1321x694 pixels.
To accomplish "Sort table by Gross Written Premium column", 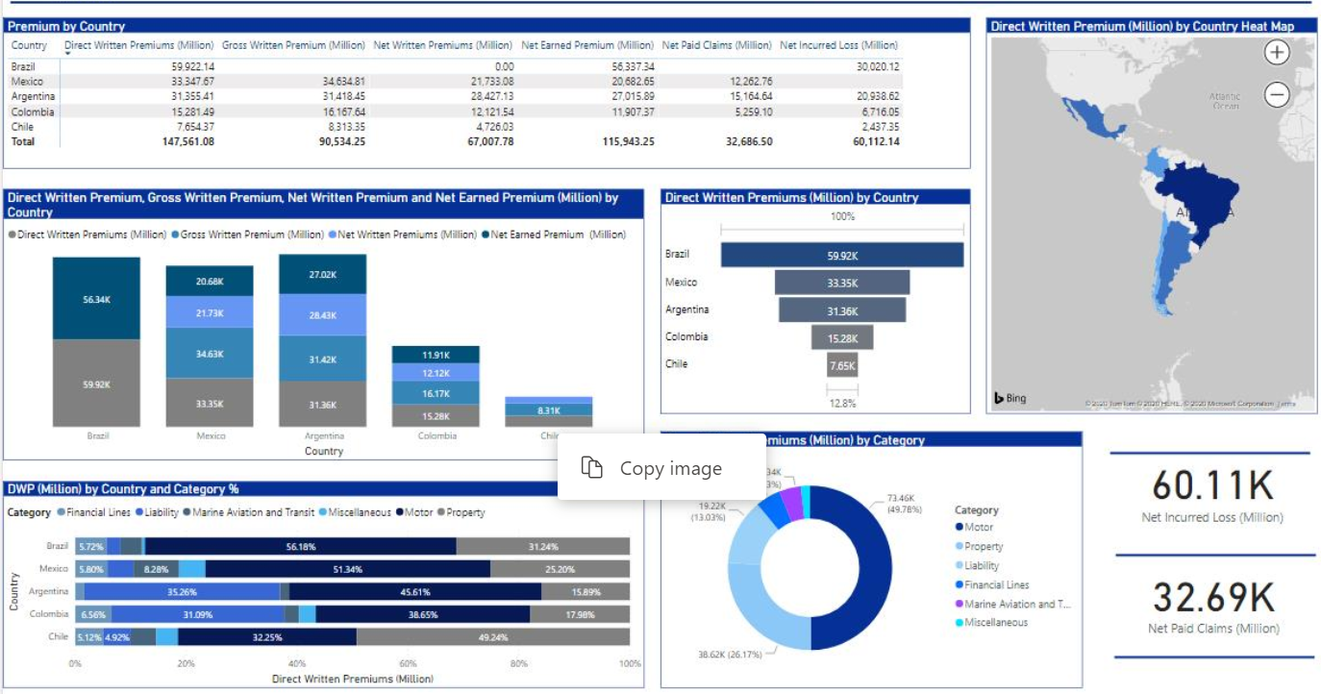I will click(293, 45).
